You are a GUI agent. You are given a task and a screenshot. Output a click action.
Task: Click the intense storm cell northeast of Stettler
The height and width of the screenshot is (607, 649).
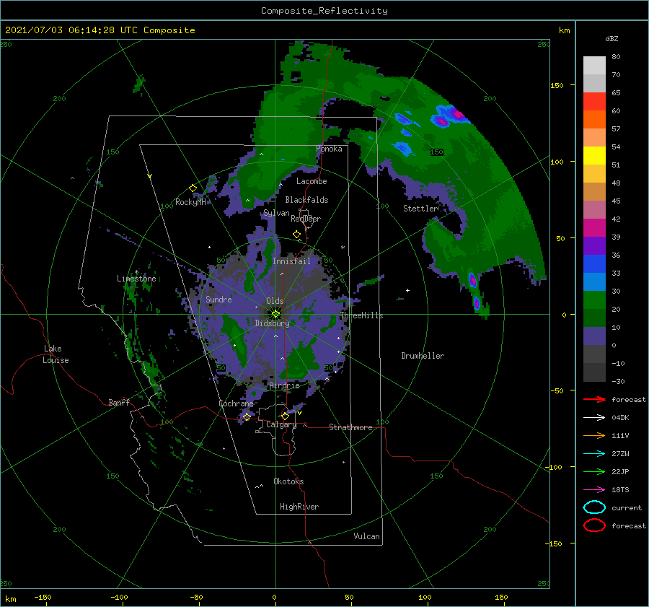(x=449, y=116)
